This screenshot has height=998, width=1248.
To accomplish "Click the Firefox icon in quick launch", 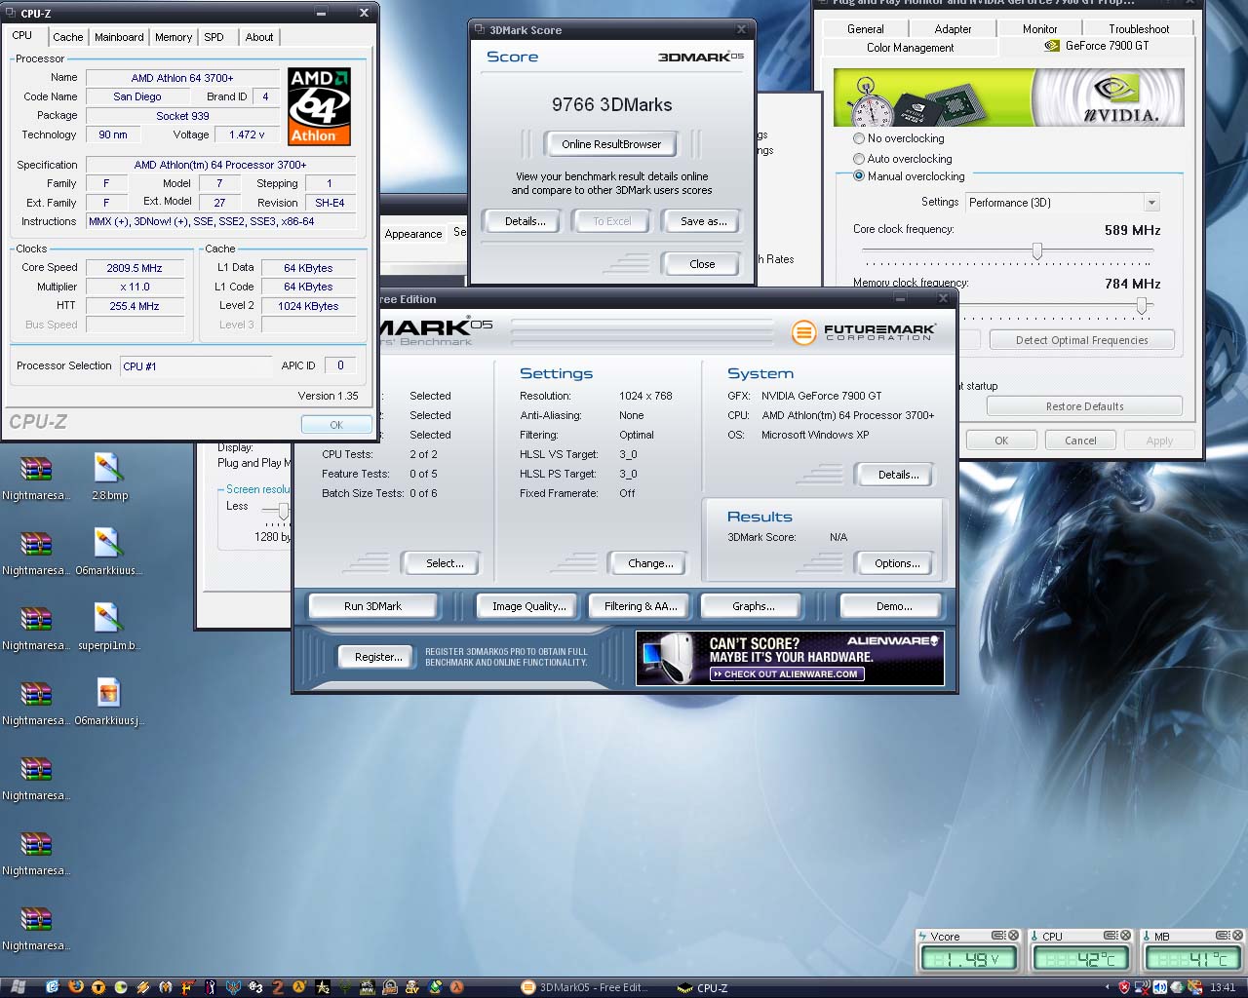I will 76,987.
